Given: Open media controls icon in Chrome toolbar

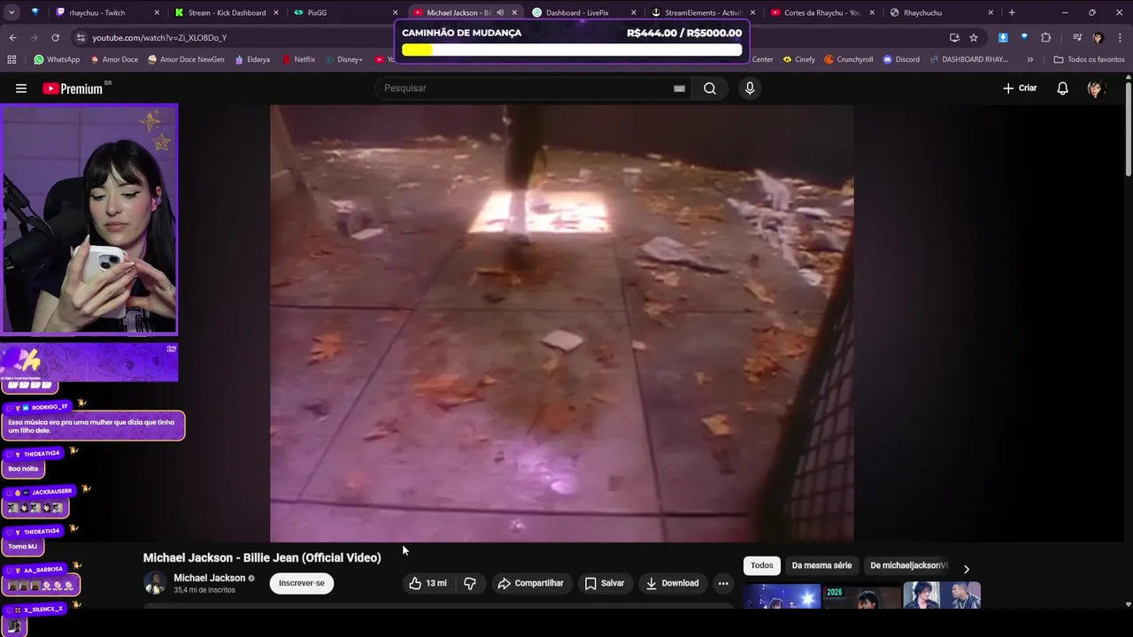Looking at the screenshot, I should (x=1076, y=37).
